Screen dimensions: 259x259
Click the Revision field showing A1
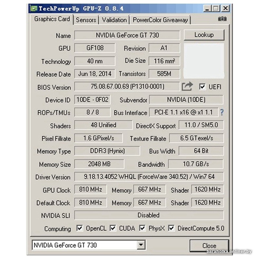pos(164,48)
